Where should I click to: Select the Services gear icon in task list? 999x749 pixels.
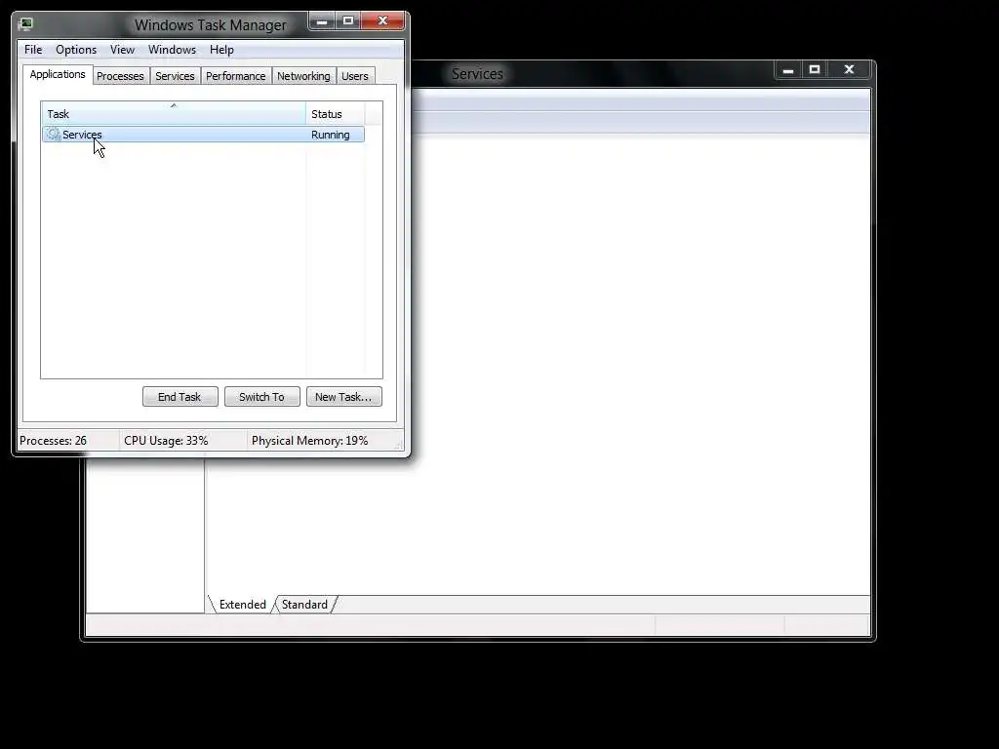tap(54, 135)
